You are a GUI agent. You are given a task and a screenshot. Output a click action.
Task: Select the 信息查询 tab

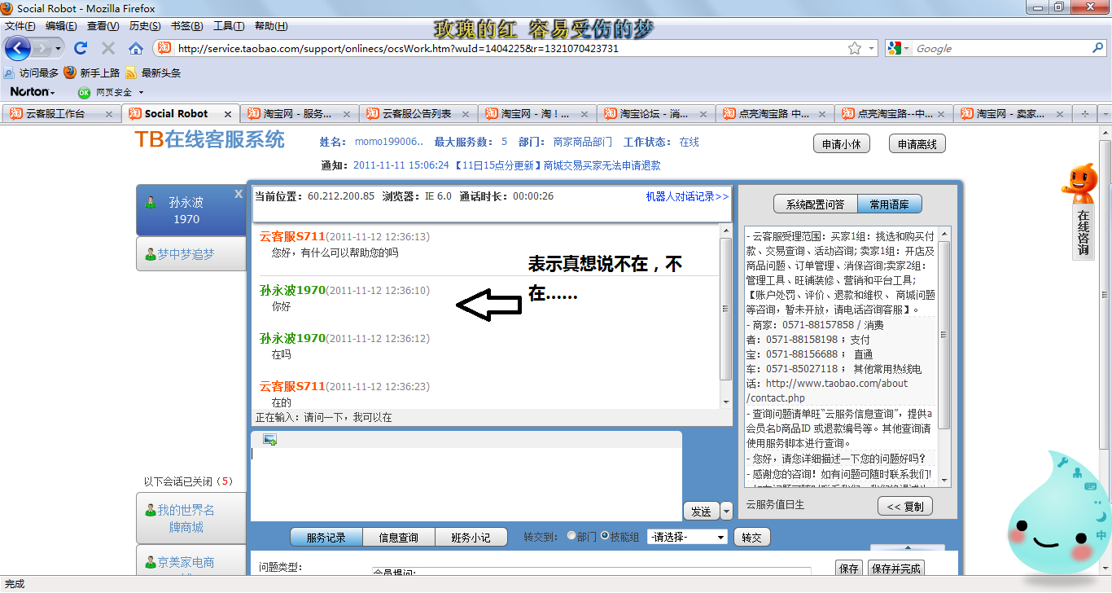[398, 538]
